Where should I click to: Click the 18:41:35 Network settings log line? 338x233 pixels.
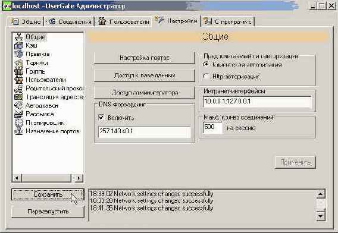[152, 208]
